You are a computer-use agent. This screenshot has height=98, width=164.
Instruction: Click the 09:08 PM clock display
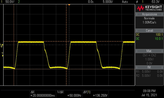tap(149, 91)
